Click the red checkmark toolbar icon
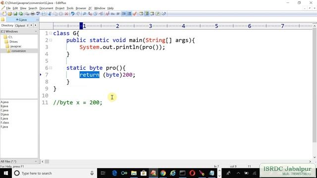This screenshot has height=178, width=317. point(135,14)
